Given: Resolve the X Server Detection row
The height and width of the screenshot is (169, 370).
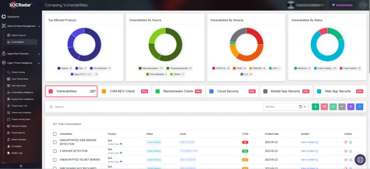Looking at the screenshot, I should click(350, 151).
